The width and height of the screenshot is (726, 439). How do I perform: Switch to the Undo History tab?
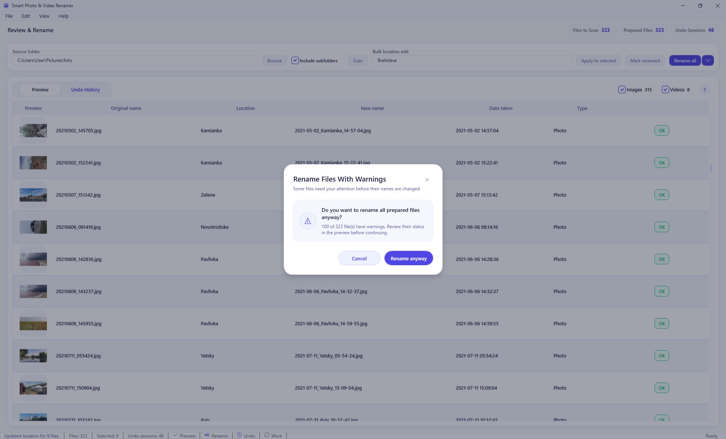coord(86,90)
